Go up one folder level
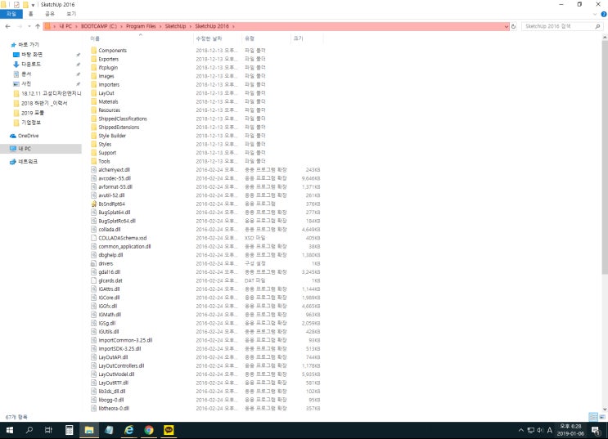 [38, 26]
